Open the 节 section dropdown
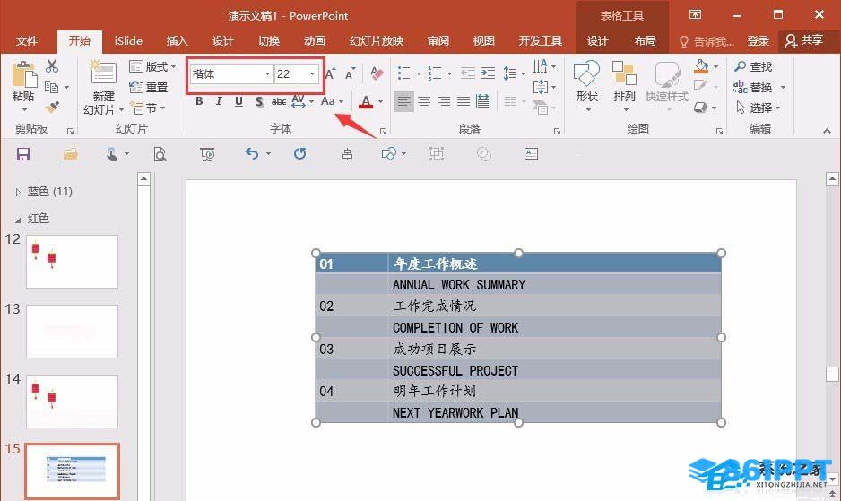This screenshot has height=501, width=841. click(x=148, y=108)
